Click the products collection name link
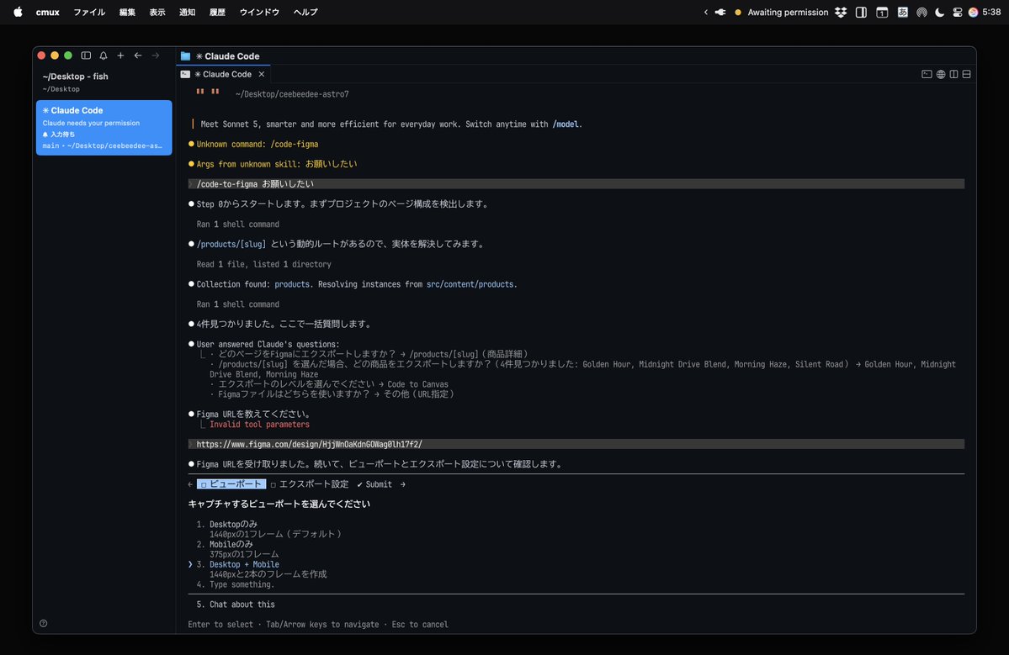Image resolution: width=1009 pixels, height=655 pixels. point(291,284)
